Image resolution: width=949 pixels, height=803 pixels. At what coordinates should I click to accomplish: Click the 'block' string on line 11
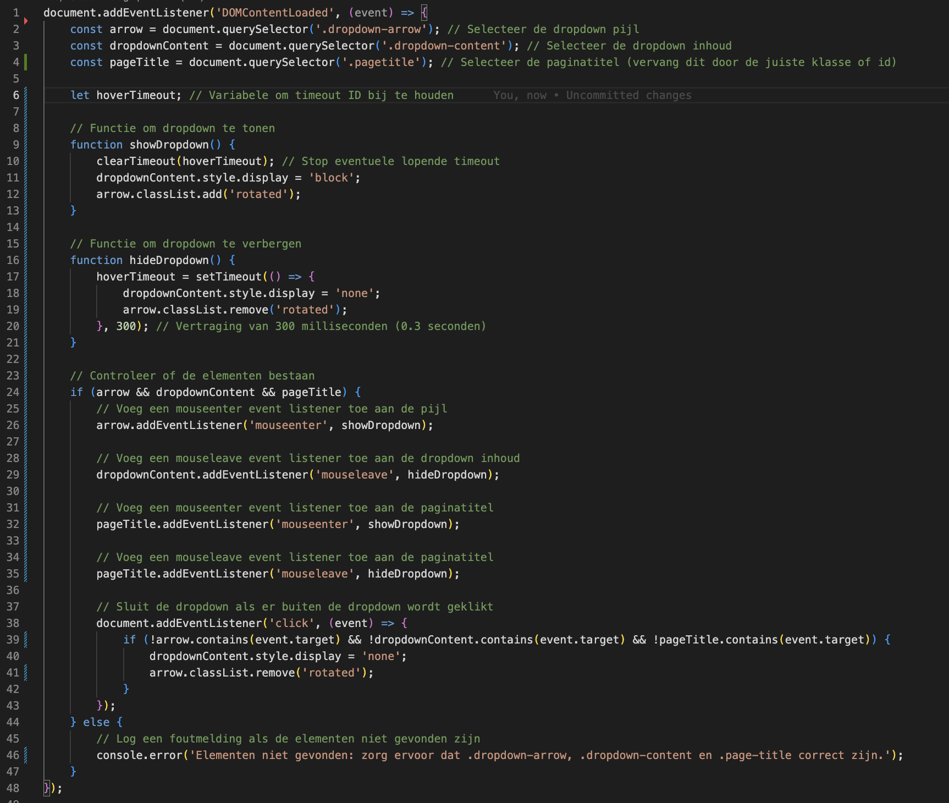(331, 178)
